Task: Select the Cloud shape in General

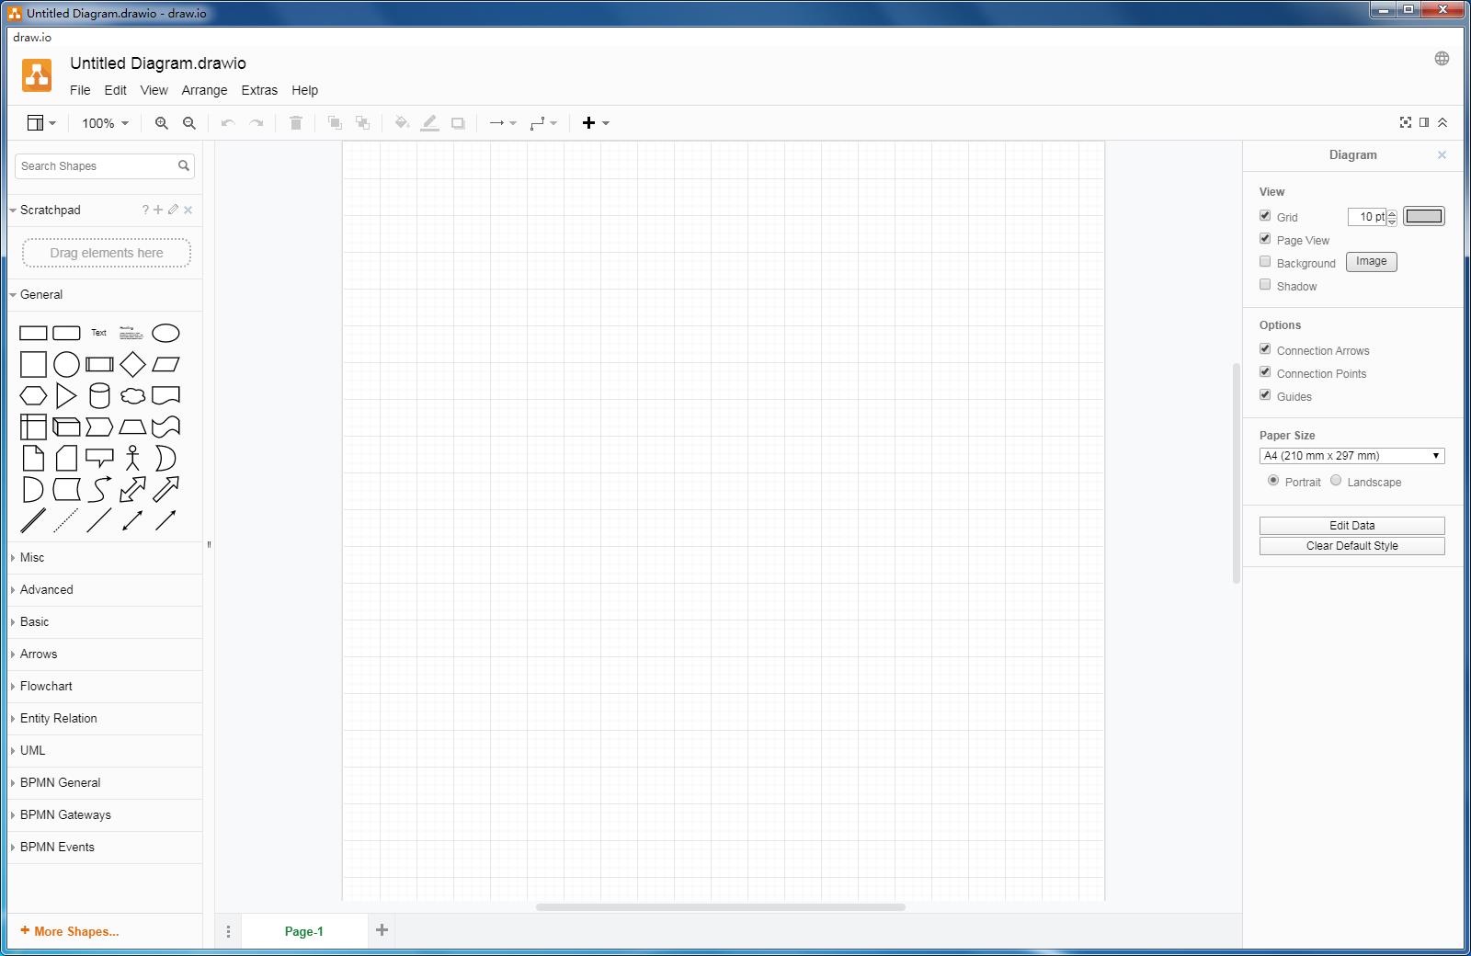Action: click(132, 396)
